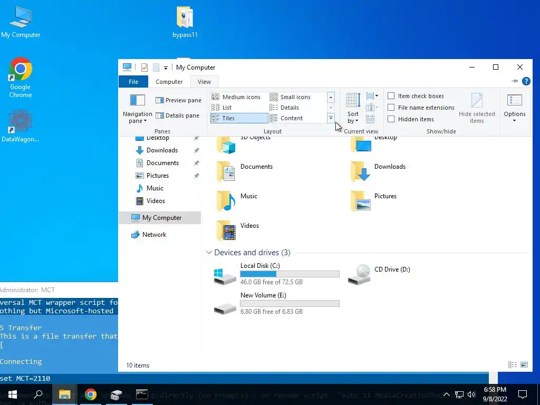Screen dimensions: 540x405
Task: Select My Computer in navigation pane
Action: [160, 218]
